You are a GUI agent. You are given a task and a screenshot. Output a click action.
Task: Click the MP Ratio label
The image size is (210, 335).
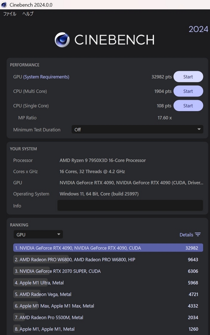click(x=27, y=118)
